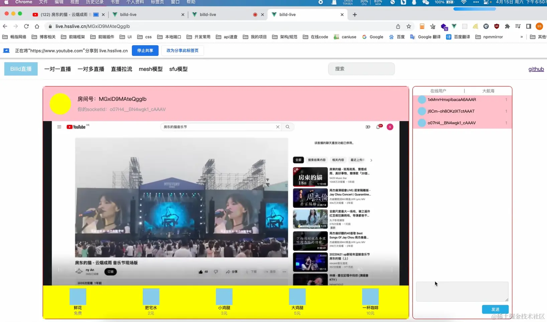Open the 书签 menu
Viewport: 547px width, 322px height.
pos(115,2)
